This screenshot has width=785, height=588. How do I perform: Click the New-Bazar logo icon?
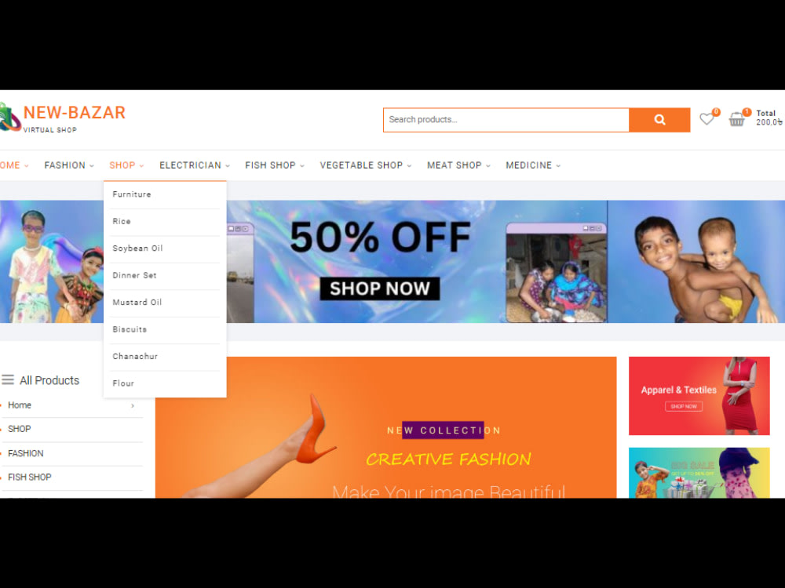coord(10,117)
